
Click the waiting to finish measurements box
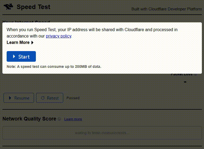point(102,133)
